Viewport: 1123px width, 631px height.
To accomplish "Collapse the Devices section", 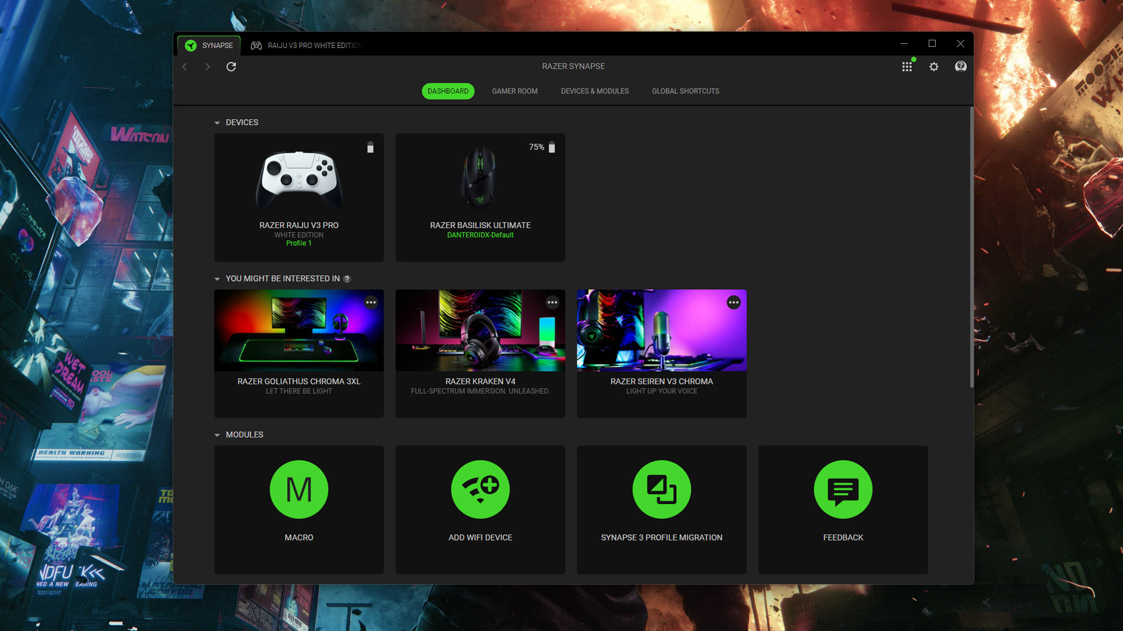I will [x=217, y=123].
